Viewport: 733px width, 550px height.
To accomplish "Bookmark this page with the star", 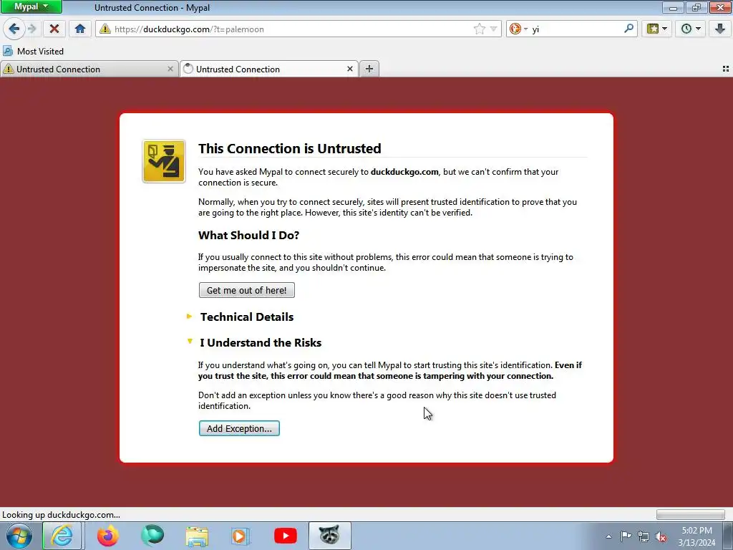I will click(x=479, y=29).
